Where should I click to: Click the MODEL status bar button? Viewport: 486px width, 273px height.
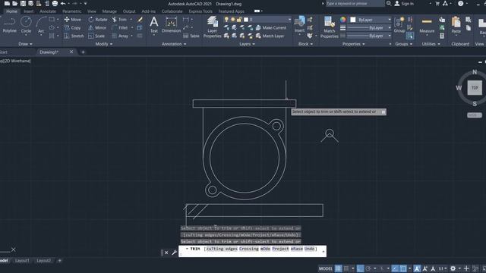tap(326, 268)
